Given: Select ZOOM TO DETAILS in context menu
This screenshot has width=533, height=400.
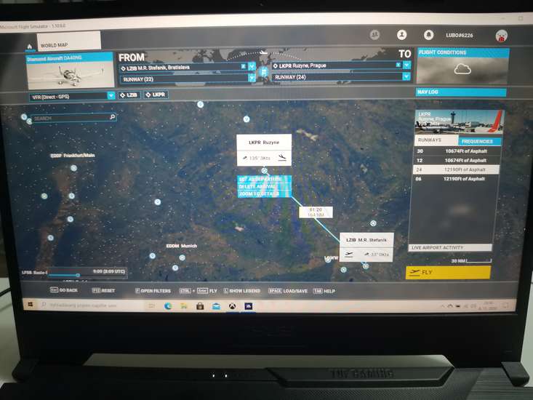Looking at the screenshot, I should (264, 193).
